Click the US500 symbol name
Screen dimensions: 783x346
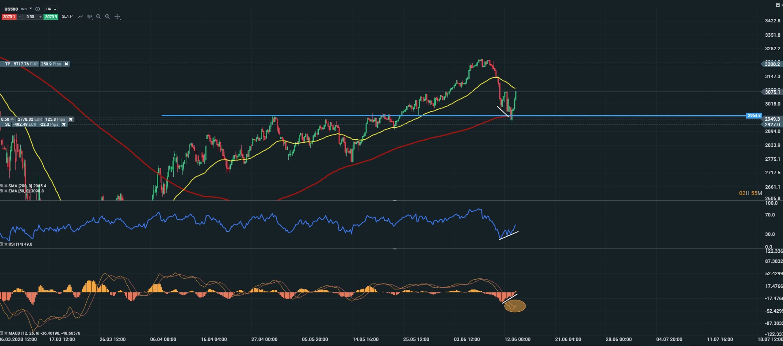[x=11, y=9]
